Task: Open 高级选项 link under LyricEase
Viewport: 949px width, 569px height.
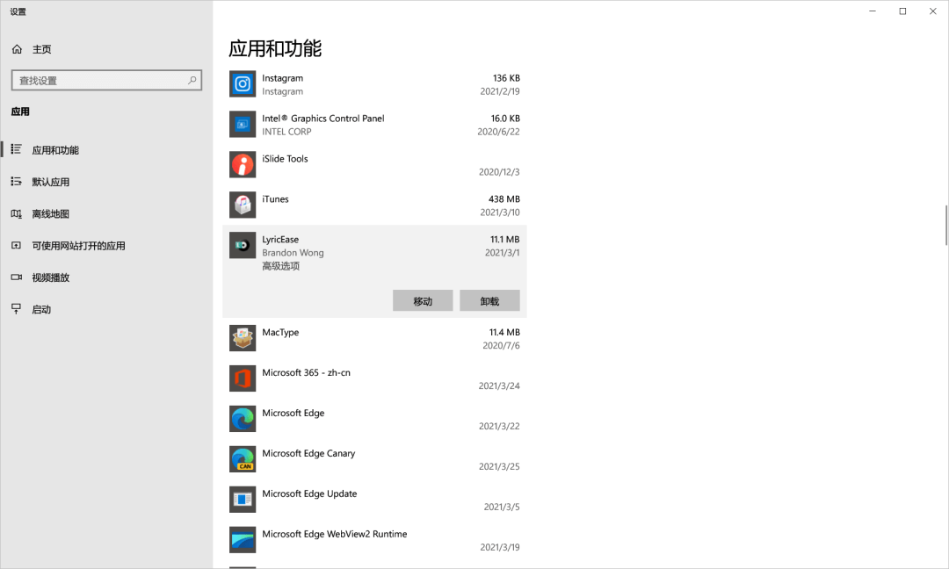Action: pyautogui.click(x=281, y=266)
